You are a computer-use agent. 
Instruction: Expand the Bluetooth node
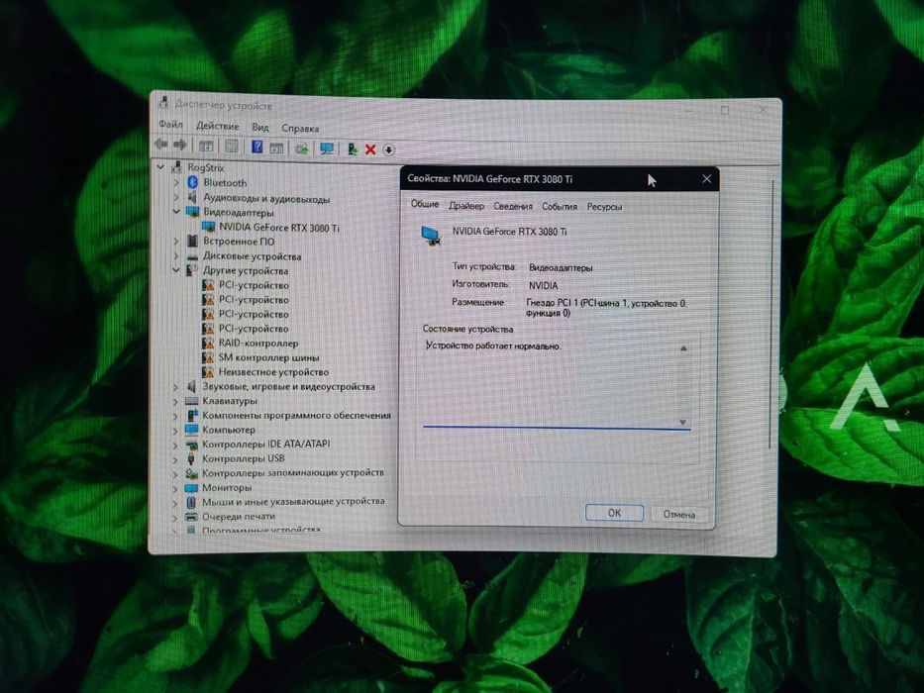pos(176,183)
